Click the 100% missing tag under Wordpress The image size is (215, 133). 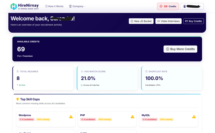[x=43, y=119]
